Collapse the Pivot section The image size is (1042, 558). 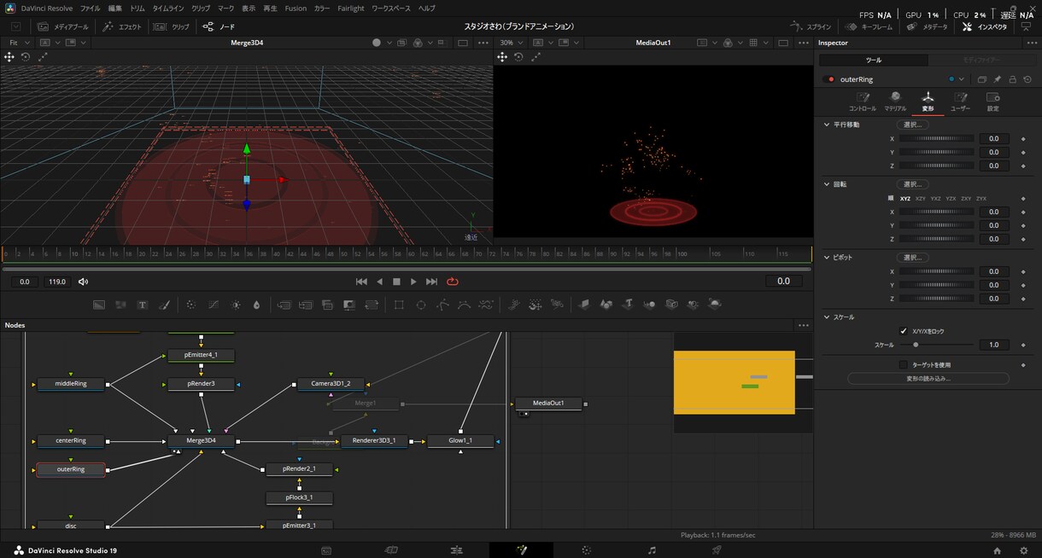pos(827,258)
